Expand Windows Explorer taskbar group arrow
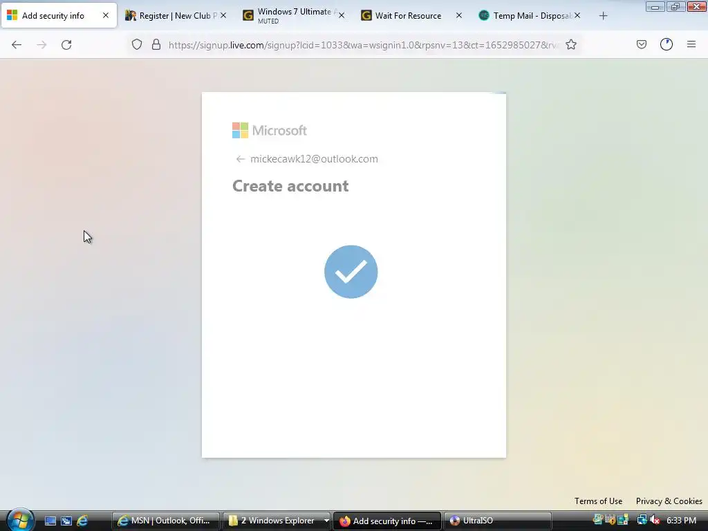The image size is (708, 531). (326, 521)
